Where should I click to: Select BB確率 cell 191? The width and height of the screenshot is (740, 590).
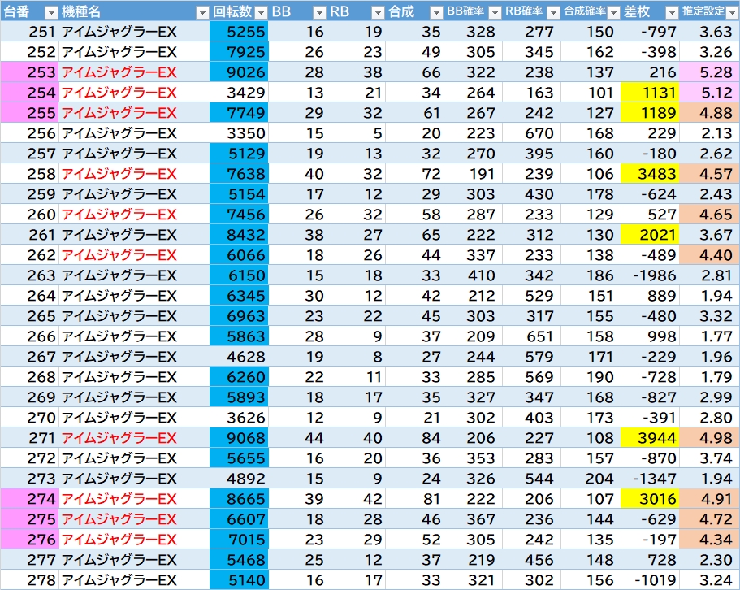pyautogui.click(x=473, y=174)
